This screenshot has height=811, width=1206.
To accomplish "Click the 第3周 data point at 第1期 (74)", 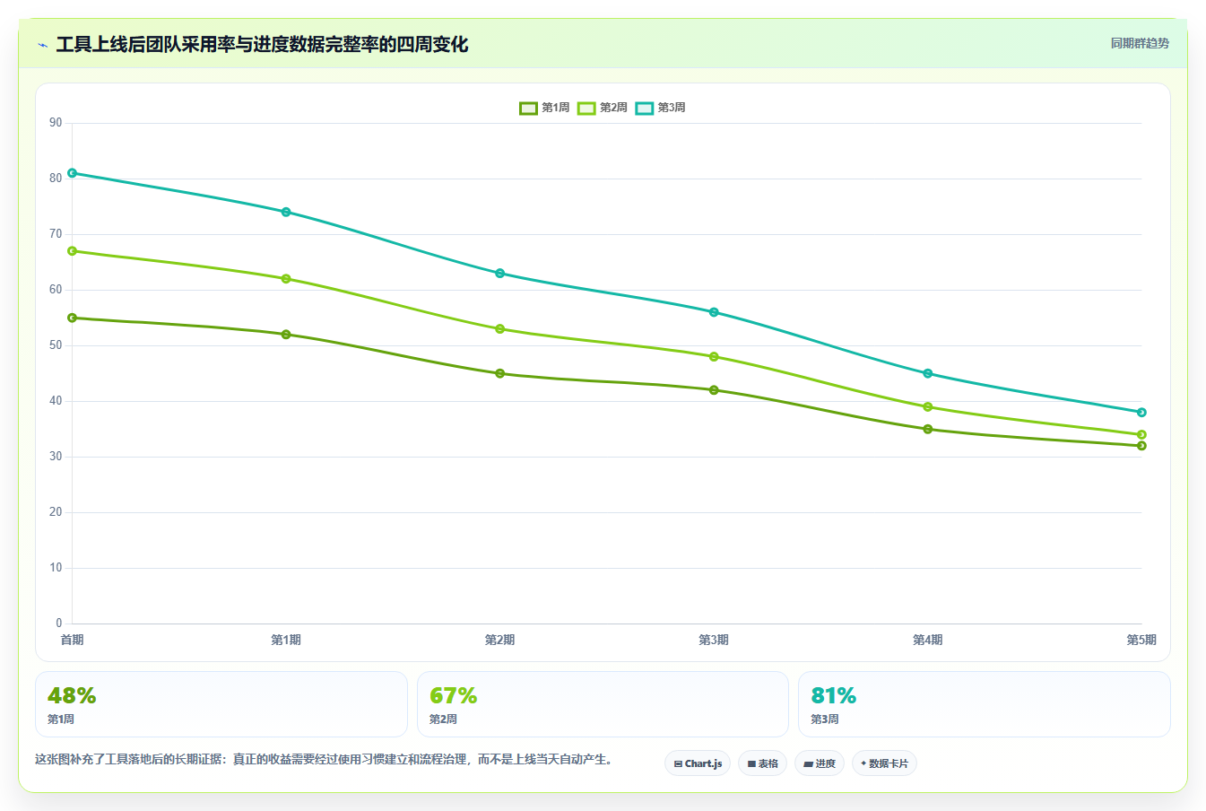I will (286, 212).
